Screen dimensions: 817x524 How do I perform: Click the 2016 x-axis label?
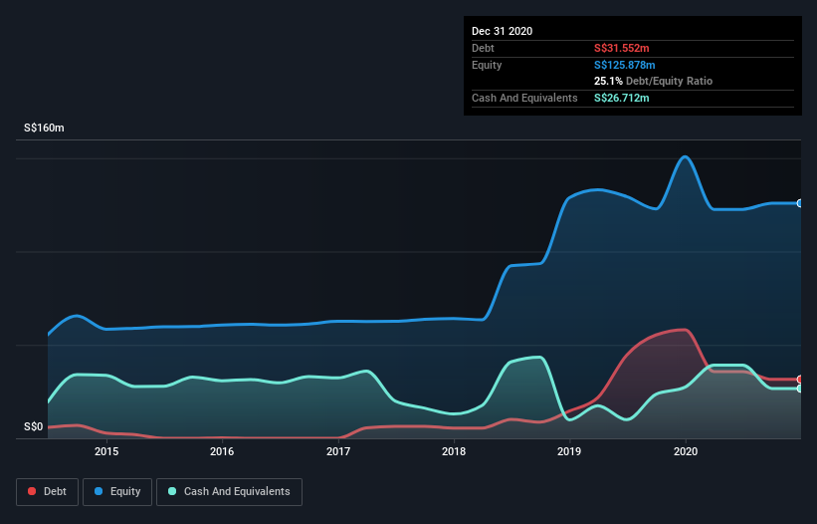(x=222, y=451)
